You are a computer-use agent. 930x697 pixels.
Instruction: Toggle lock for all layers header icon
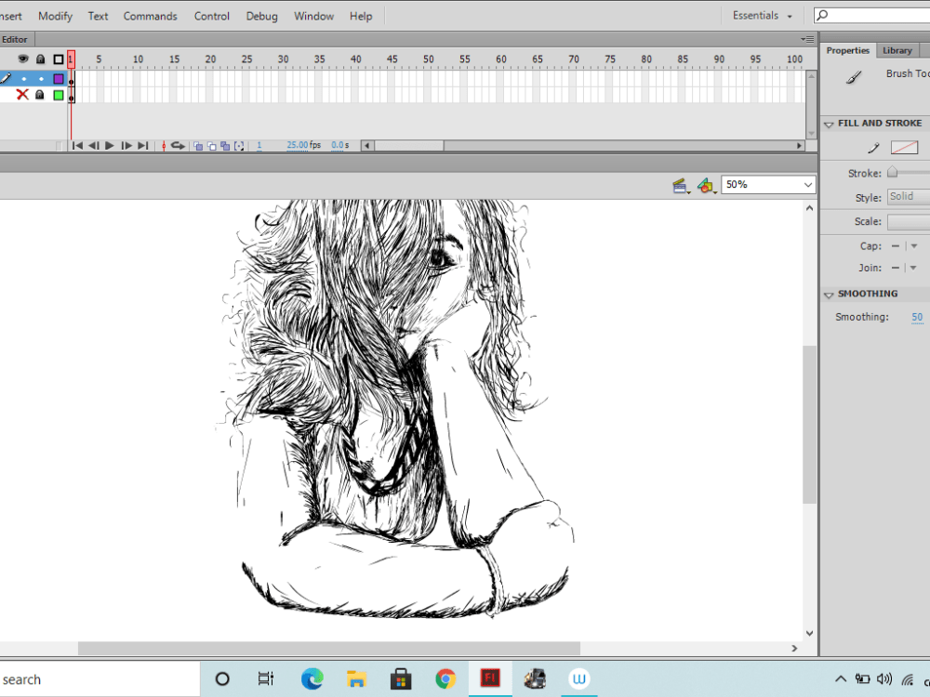(40, 59)
